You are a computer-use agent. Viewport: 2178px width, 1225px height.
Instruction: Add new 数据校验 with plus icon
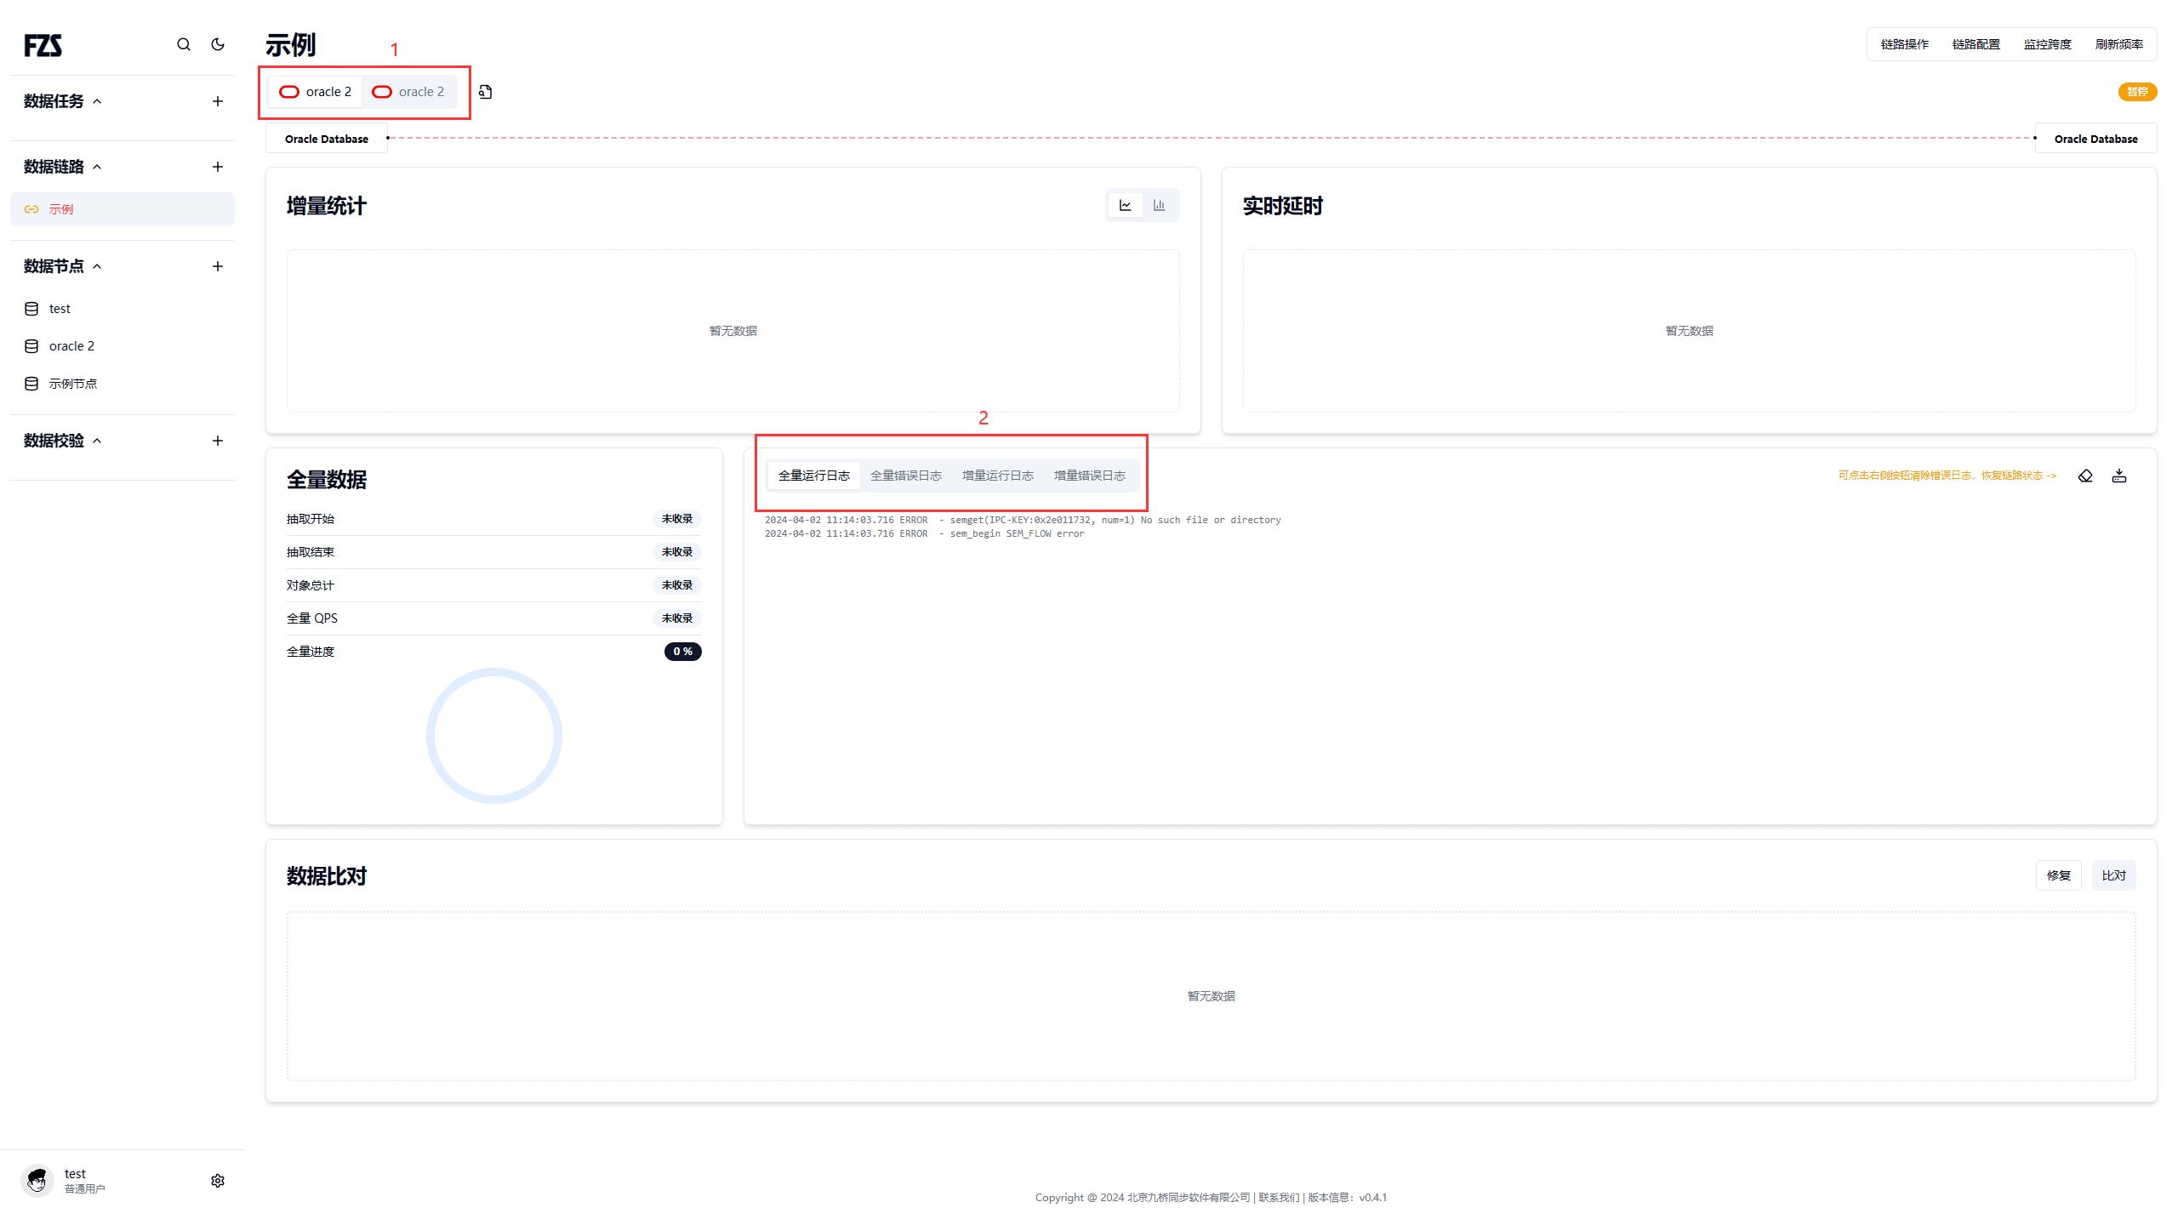tap(218, 441)
